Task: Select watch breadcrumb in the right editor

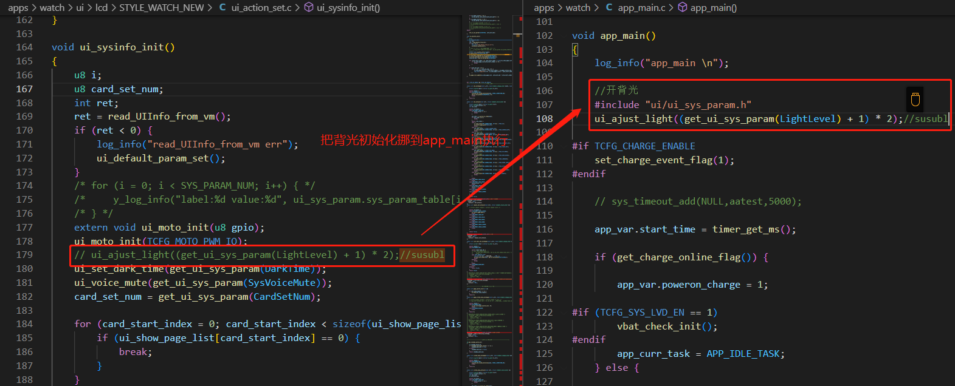Action: point(578,7)
